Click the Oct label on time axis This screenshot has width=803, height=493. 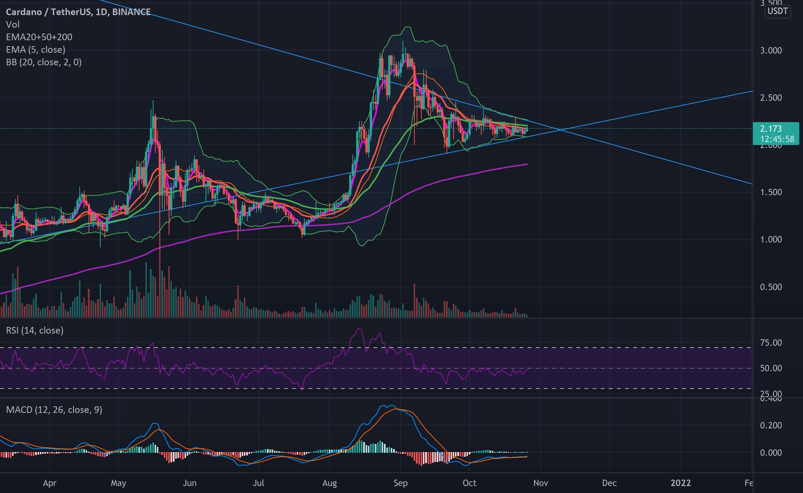[x=469, y=483]
